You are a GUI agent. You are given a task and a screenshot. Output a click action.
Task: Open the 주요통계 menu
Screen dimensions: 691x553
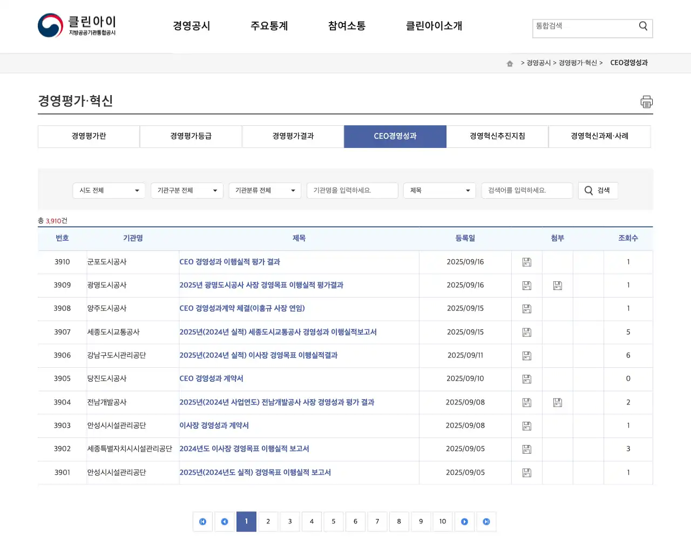tap(269, 25)
